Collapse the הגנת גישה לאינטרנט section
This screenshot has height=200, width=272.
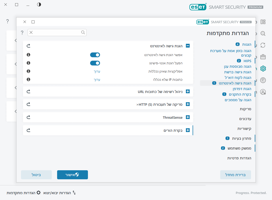point(188,46)
